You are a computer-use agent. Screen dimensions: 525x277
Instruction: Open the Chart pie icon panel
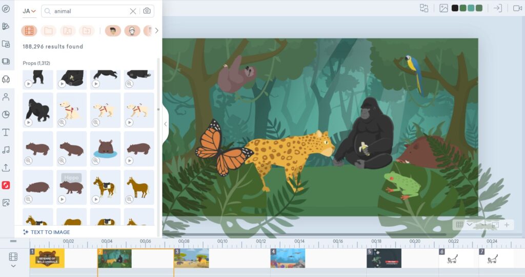coord(6,114)
